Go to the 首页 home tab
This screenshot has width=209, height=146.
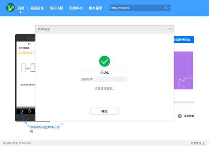point(21,8)
